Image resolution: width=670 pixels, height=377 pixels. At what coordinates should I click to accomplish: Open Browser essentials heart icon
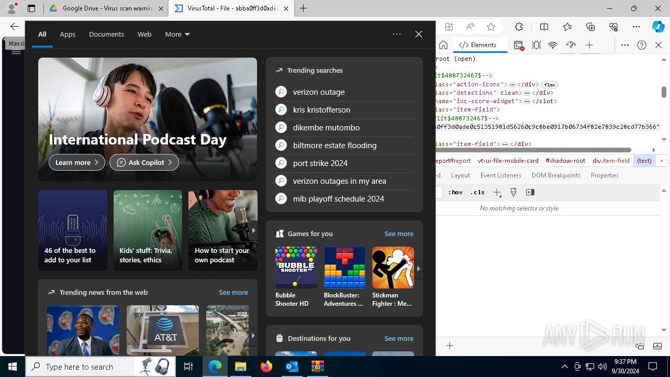pyautogui.click(x=613, y=27)
